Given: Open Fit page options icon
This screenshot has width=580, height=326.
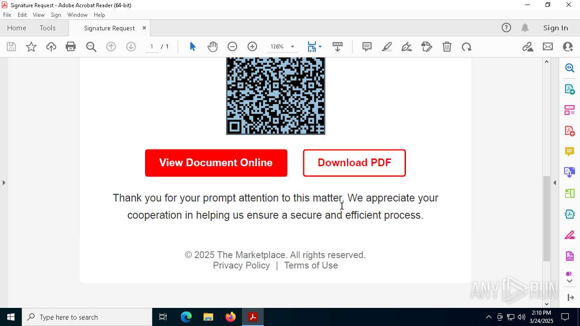Looking at the screenshot, I should click(x=312, y=47).
